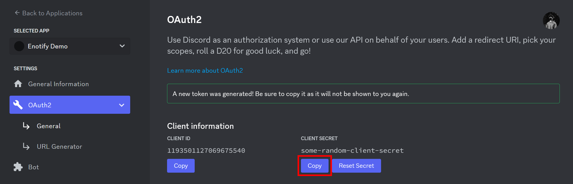Click the sub-arrow icon before URL Generator

click(26, 147)
